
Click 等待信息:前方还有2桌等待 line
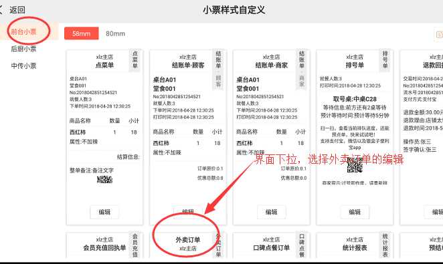pyautogui.click(x=355, y=108)
